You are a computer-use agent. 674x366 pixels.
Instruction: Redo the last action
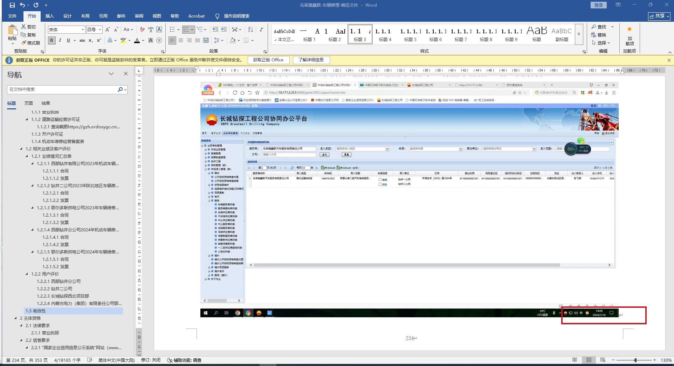36,5
